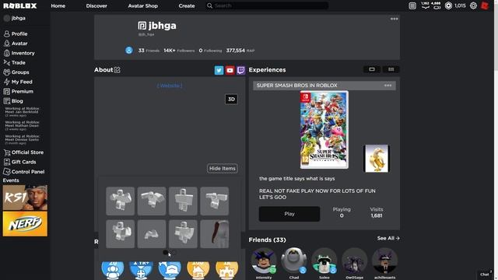Open See All friends link
498x280 pixels.
point(388,238)
